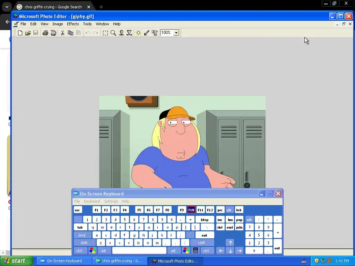
Task: Toggle the left shft key
Action: (84, 243)
